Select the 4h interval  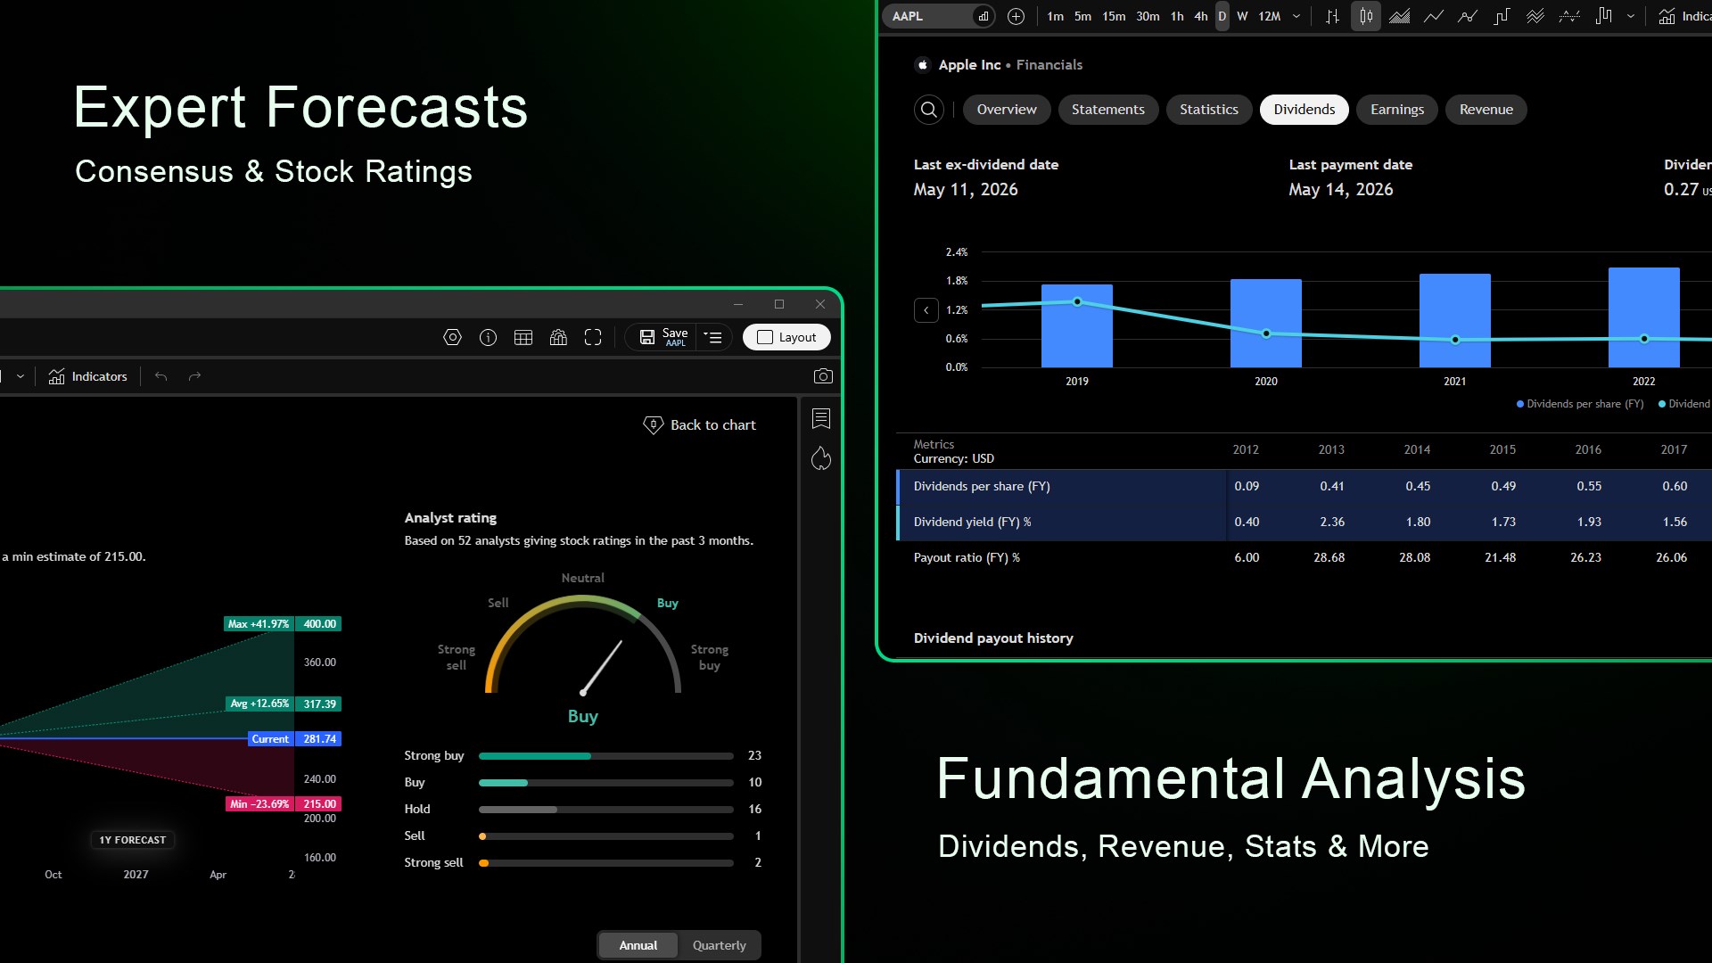(x=1201, y=16)
